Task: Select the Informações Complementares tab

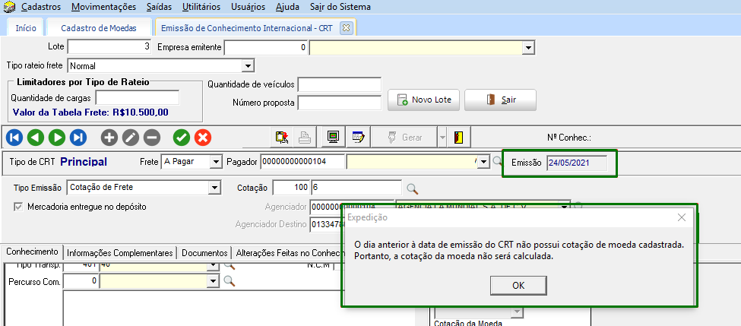Action: point(120,253)
